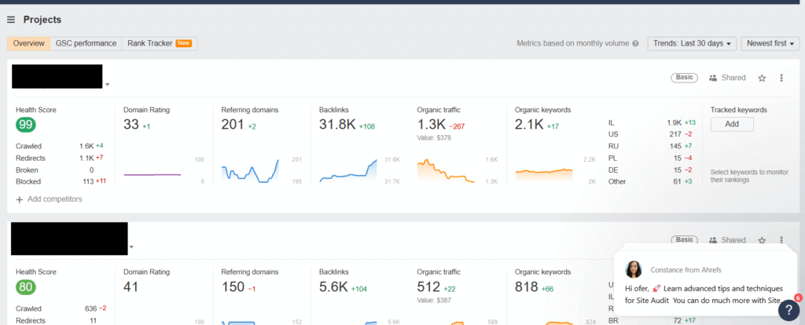Click the first project's Backlinks trend chart
Screen dimensions: 805x325
tap(348, 170)
